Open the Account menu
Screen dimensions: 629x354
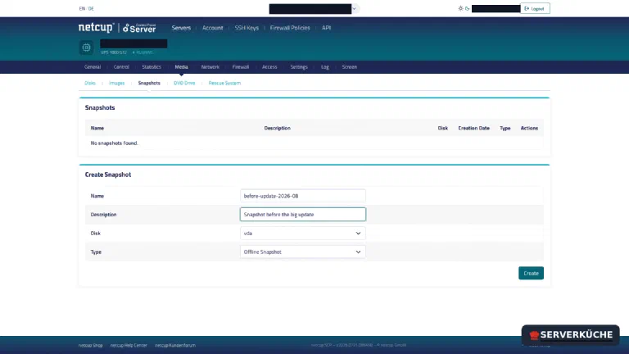point(213,28)
